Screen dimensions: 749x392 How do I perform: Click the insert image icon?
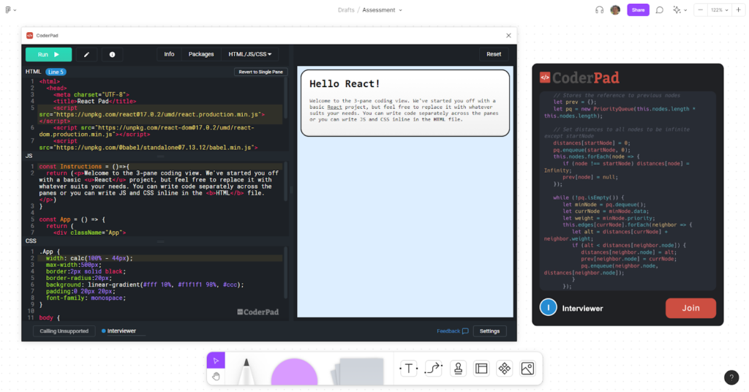click(x=527, y=369)
